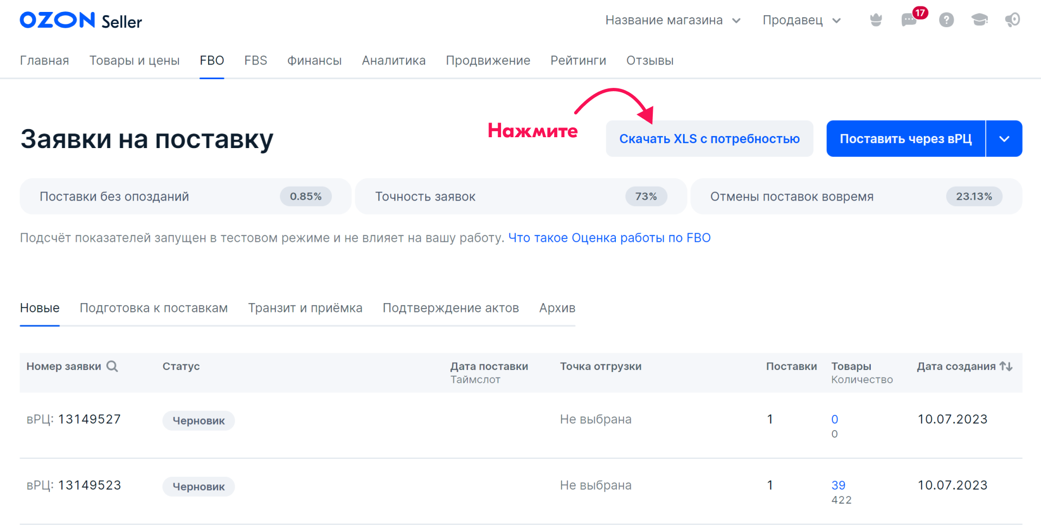Open the help question mark icon

pyautogui.click(x=946, y=20)
